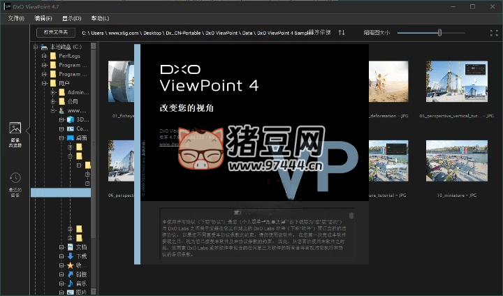The height and width of the screenshot is (296, 503).
Task: Click the favorites star icon
Action: tap(71, 265)
